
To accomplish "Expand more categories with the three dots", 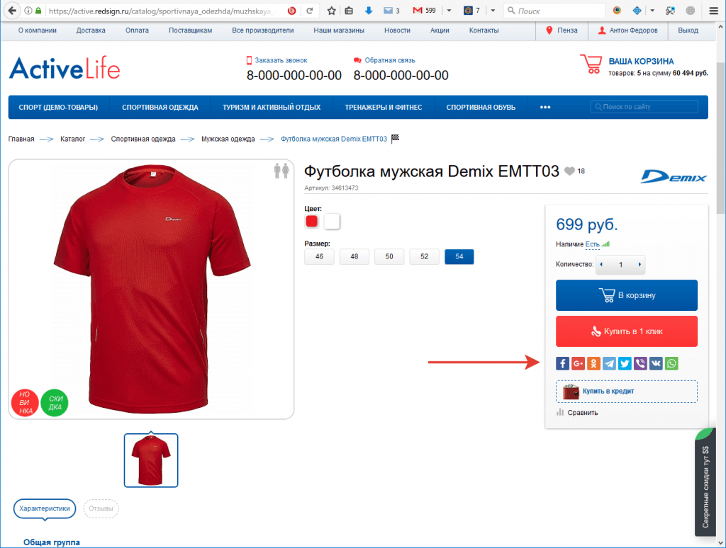I will 545,108.
